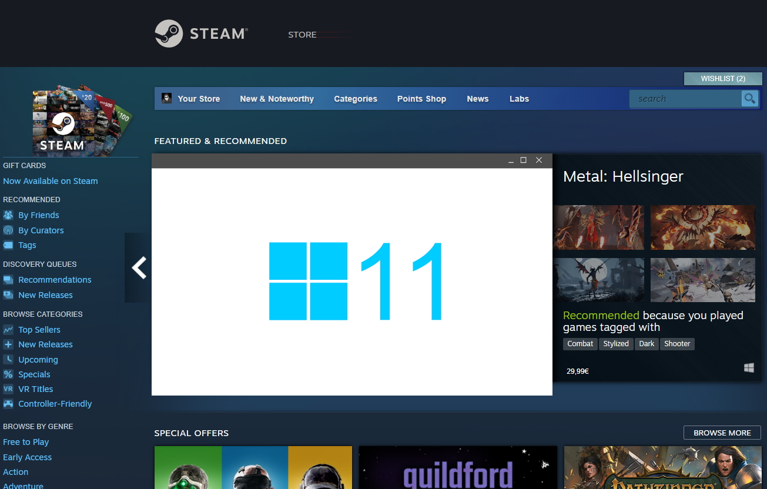Click the Steam logo in header
Screen dimensions: 767x489
point(201,34)
